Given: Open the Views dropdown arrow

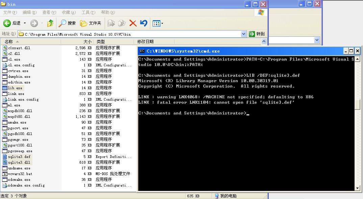Looking at the screenshot, I should 162,23.
